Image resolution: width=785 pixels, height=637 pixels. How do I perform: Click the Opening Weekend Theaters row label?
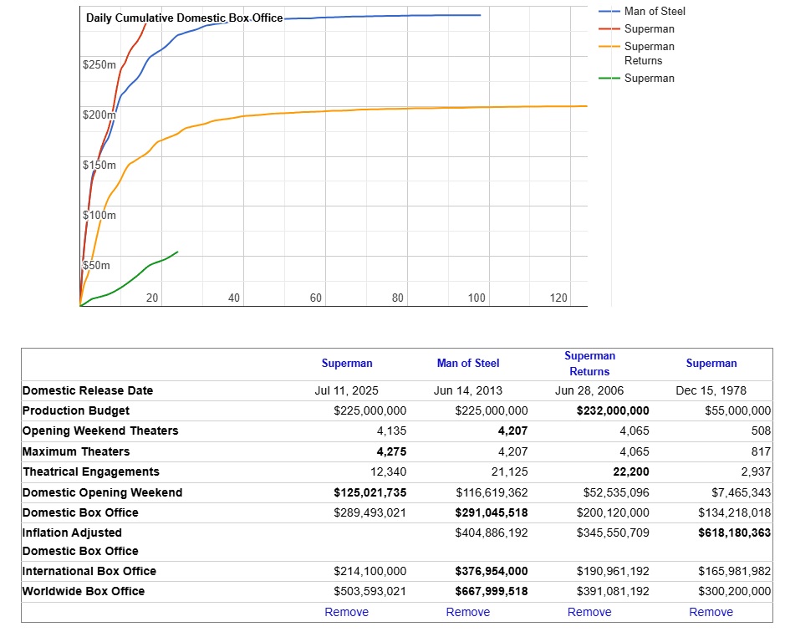100,431
